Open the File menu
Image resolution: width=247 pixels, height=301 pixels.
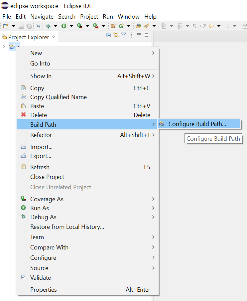point(7,17)
